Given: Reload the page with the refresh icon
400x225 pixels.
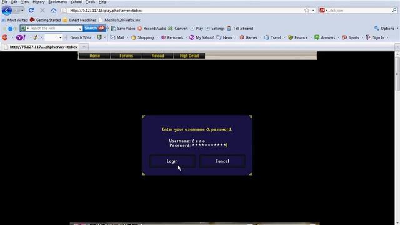Looking at the screenshot, I should [31, 11].
